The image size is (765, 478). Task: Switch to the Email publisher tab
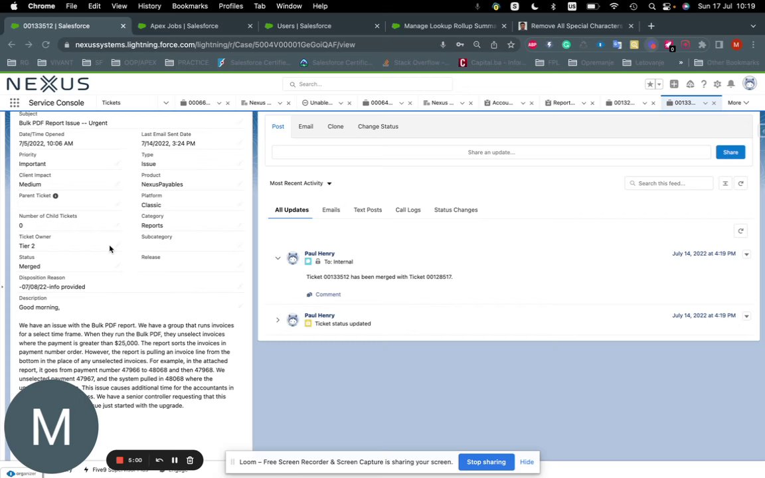(x=306, y=126)
